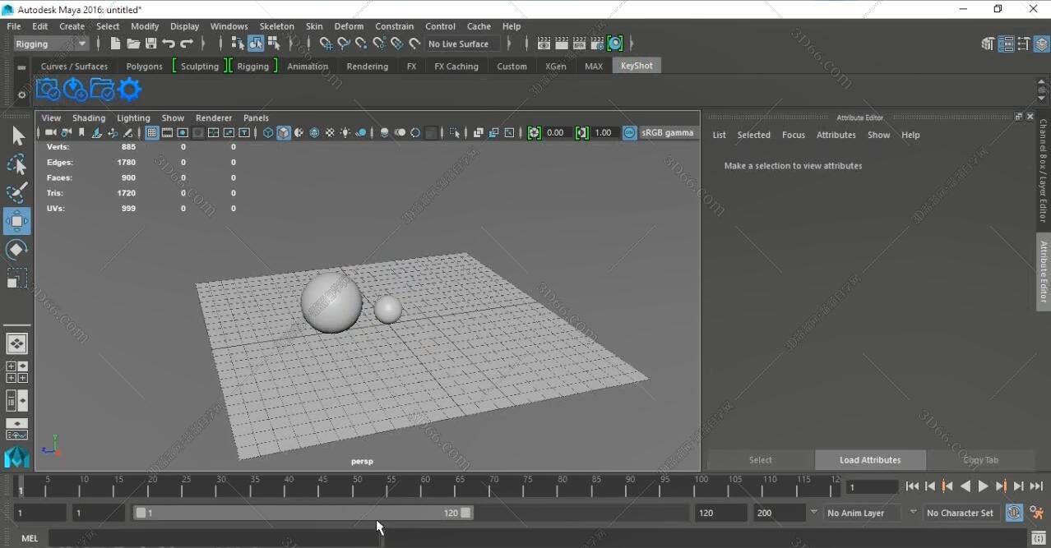The width and height of the screenshot is (1051, 548).
Task: Click first KeyShot shelf camera icon
Action: [x=49, y=90]
